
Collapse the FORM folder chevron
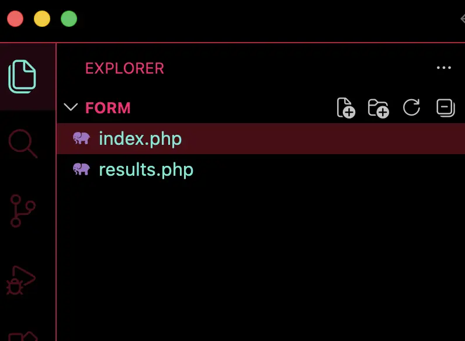tap(71, 107)
